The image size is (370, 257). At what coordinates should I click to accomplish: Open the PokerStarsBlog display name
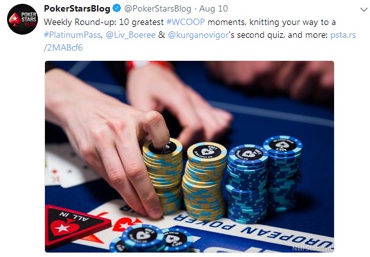(77, 9)
